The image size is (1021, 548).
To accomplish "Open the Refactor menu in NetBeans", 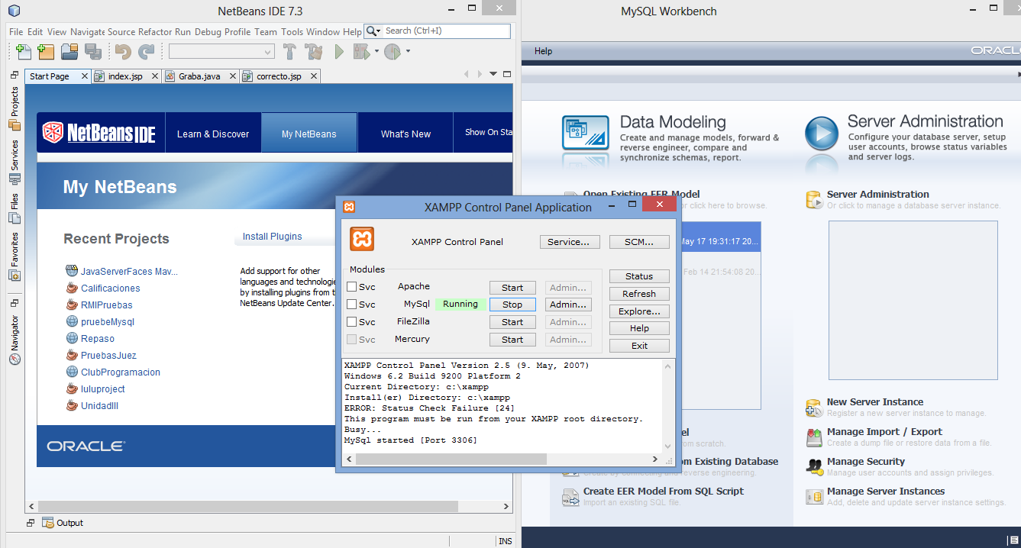I will (x=156, y=32).
